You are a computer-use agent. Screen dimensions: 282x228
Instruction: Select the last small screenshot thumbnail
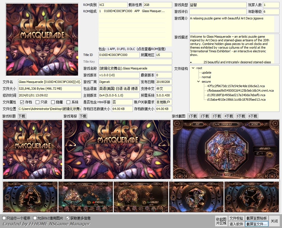pyautogui.click(x=251, y=197)
